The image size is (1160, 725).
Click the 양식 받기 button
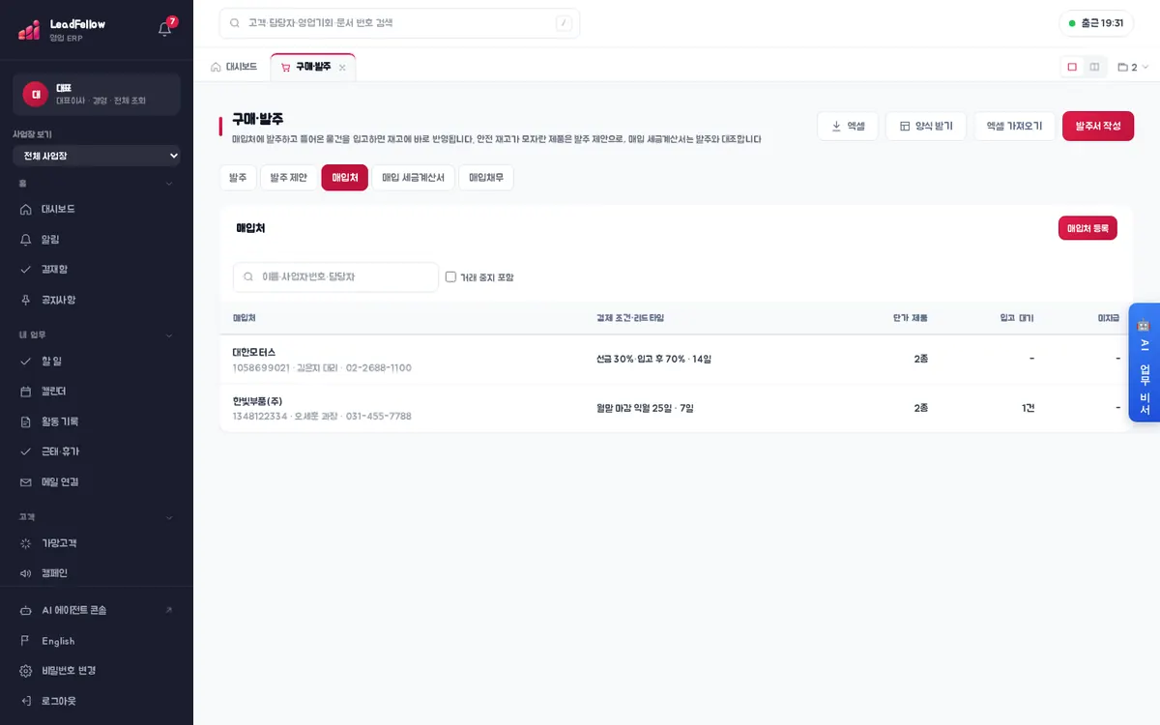925,126
